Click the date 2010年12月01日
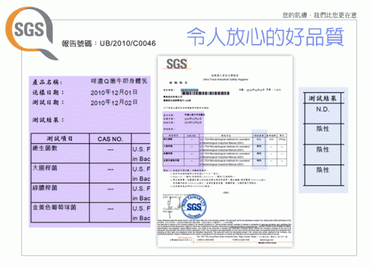 [x=114, y=93]
